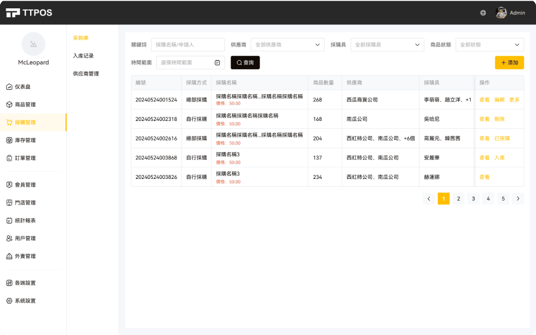Screen dimensions: 536x335
Task: Go to 庫存管理 inventory section
Action: (x=25, y=140)
